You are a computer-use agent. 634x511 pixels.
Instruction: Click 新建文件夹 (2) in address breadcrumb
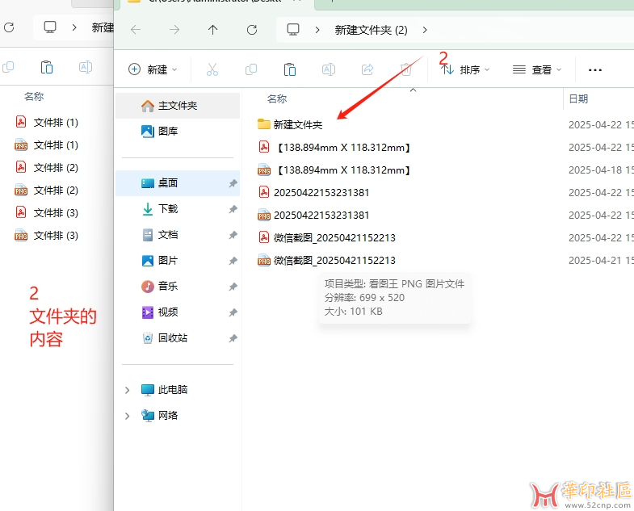click(x=371, y=30)
